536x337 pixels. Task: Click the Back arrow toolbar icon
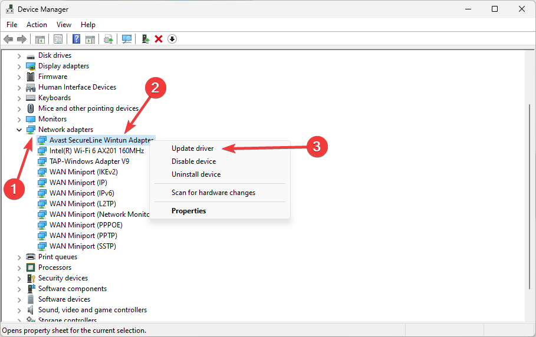pos(8,39)
